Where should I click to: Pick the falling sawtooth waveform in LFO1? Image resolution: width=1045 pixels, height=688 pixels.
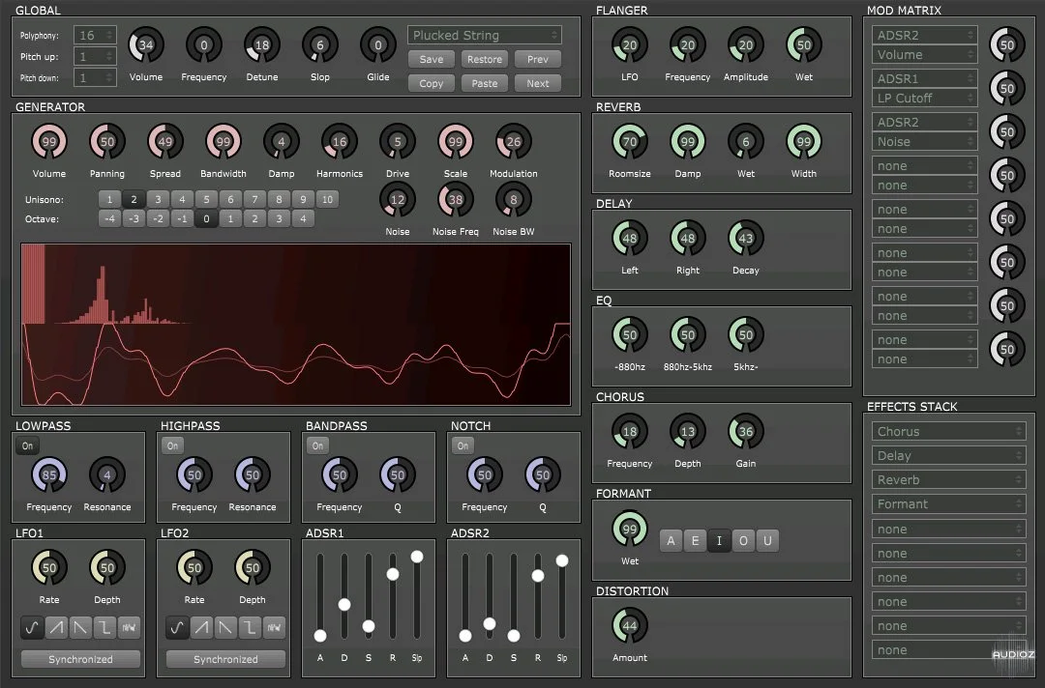80,627
